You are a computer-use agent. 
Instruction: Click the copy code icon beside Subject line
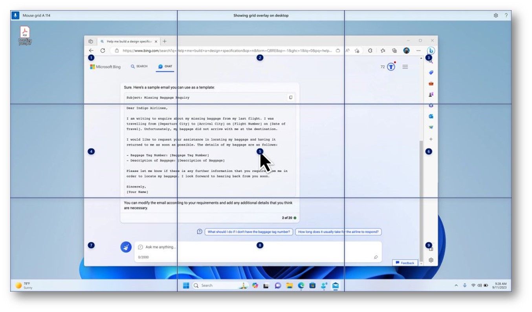pyautogui.click(x=291, y=98)
